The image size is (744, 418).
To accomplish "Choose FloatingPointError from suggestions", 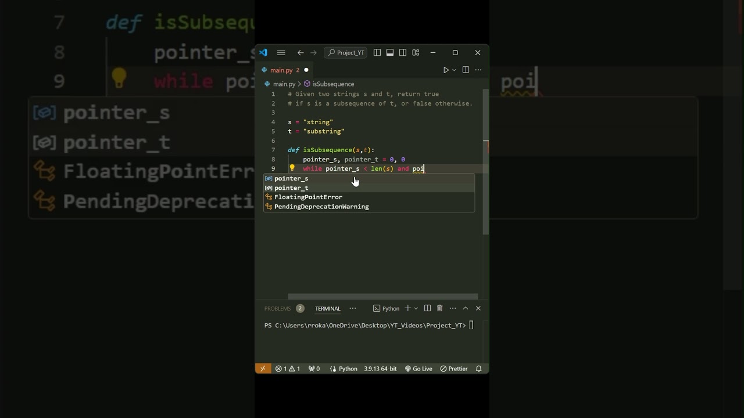I will coord(369,197).
